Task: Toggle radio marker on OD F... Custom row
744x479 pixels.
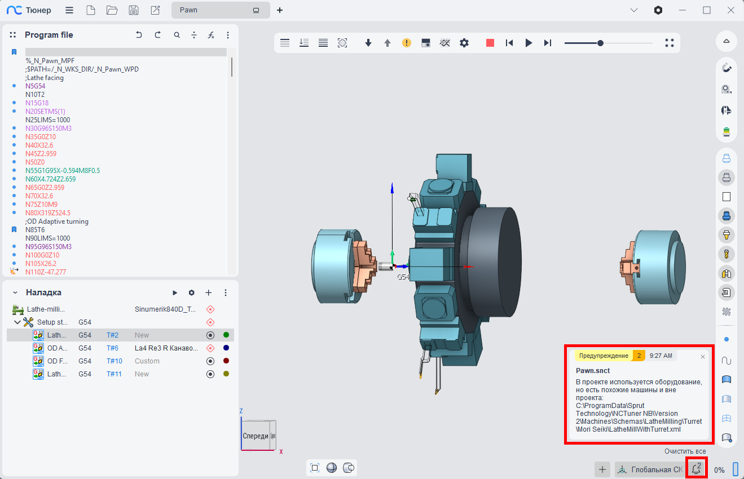Action: coord(210,361)
